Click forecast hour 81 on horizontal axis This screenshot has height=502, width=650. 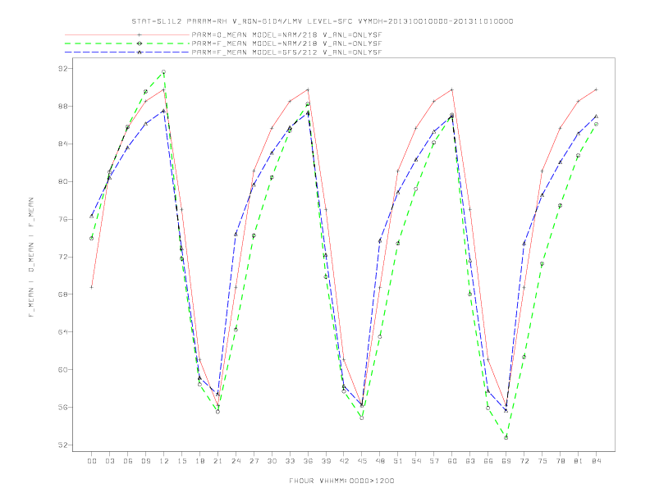pyautogui.click(x=579, y=461)
